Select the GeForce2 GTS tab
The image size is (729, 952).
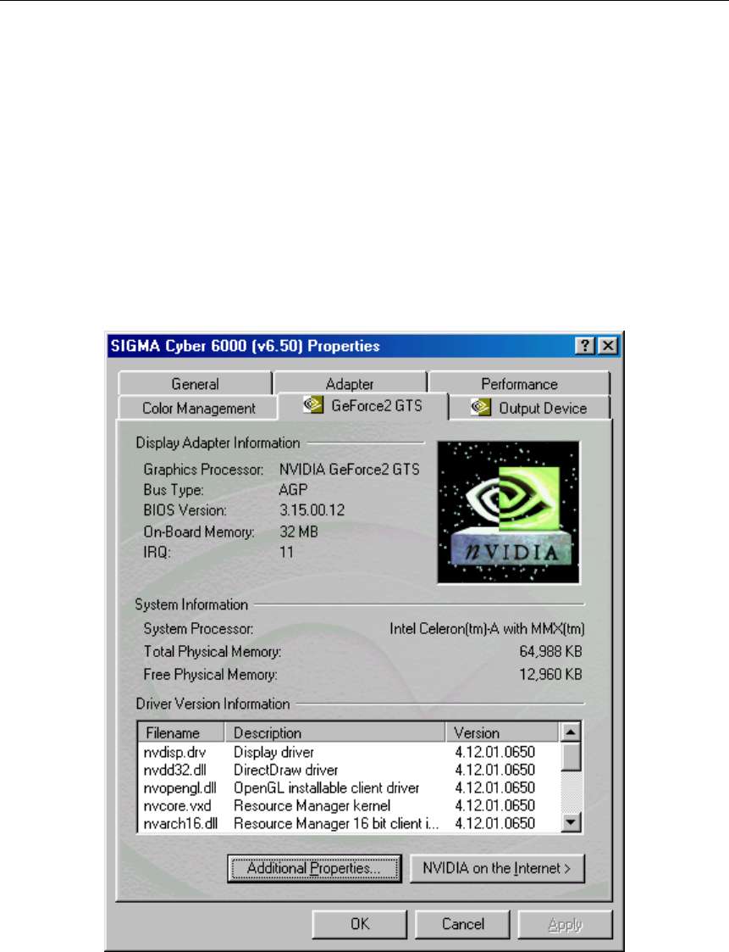coord(363,405)
